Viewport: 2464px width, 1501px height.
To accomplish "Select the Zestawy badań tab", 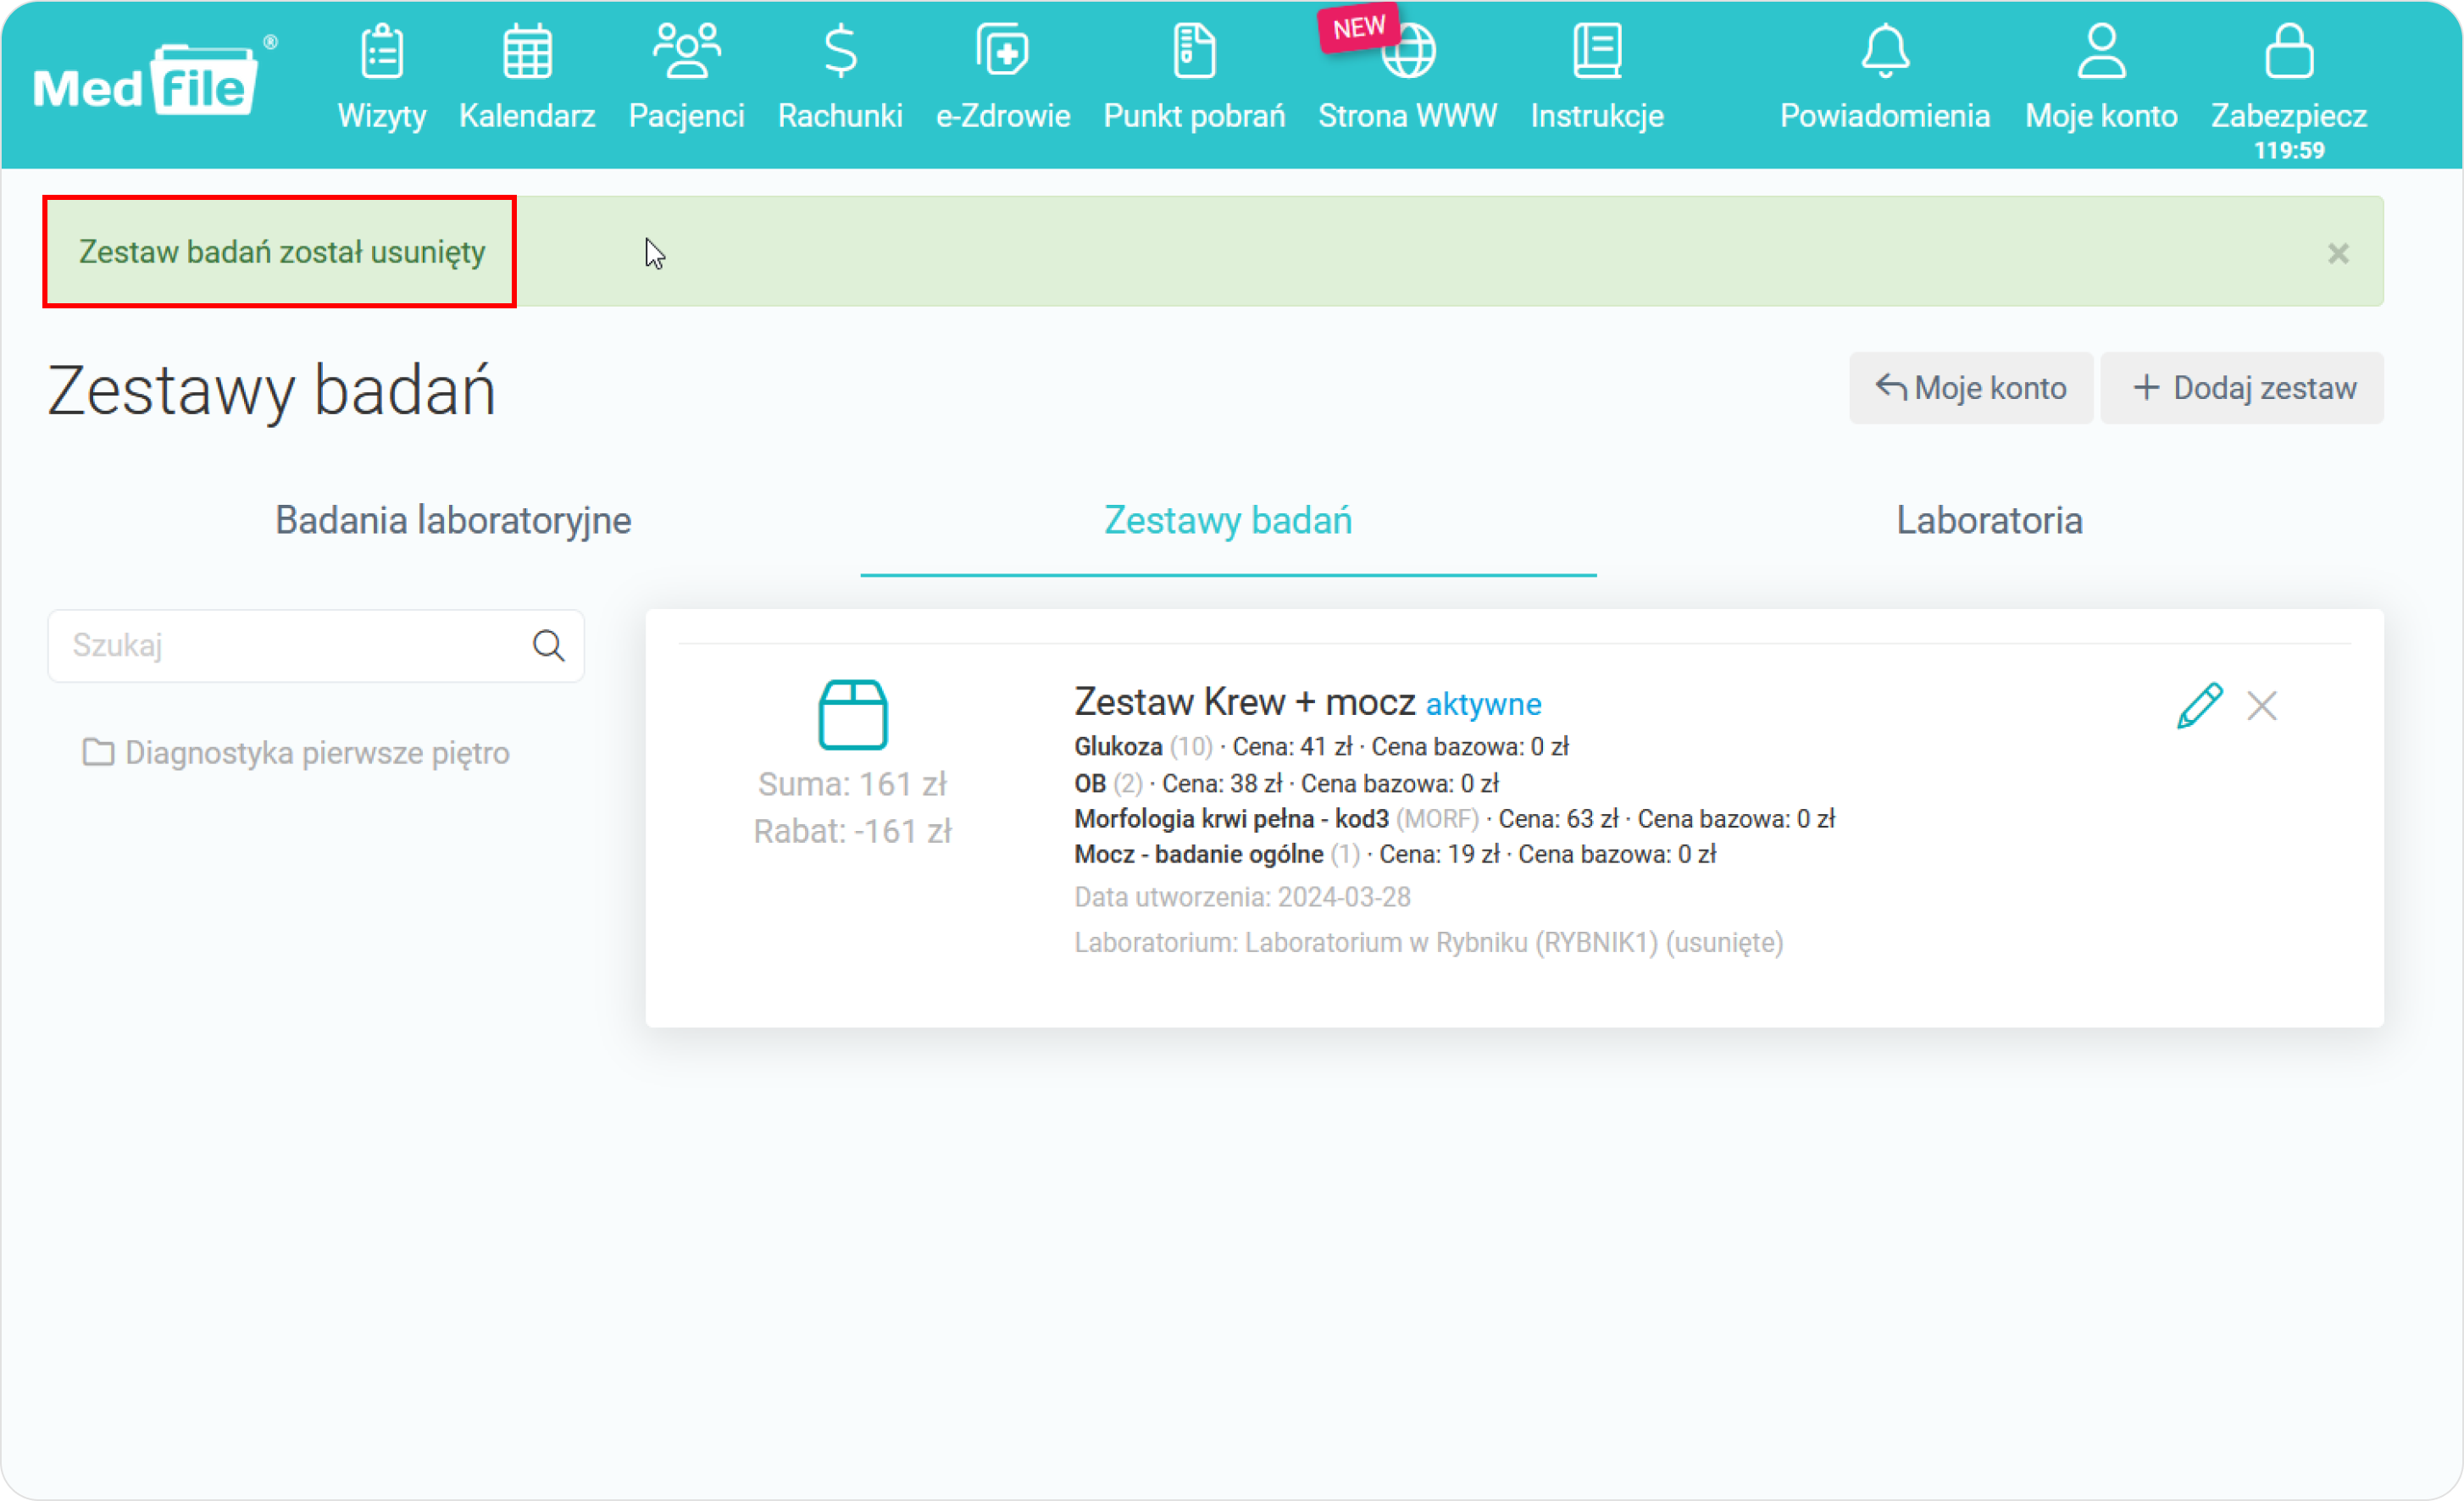I will pos(1228,521).
